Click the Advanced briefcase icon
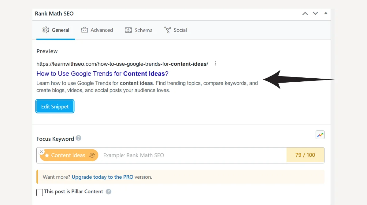Viewport: 367px width, 205px height. [84, 30]
